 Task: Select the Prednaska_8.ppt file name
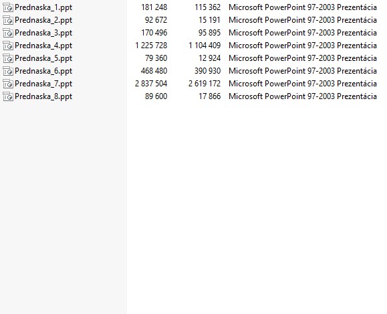[x=43, y=96]
